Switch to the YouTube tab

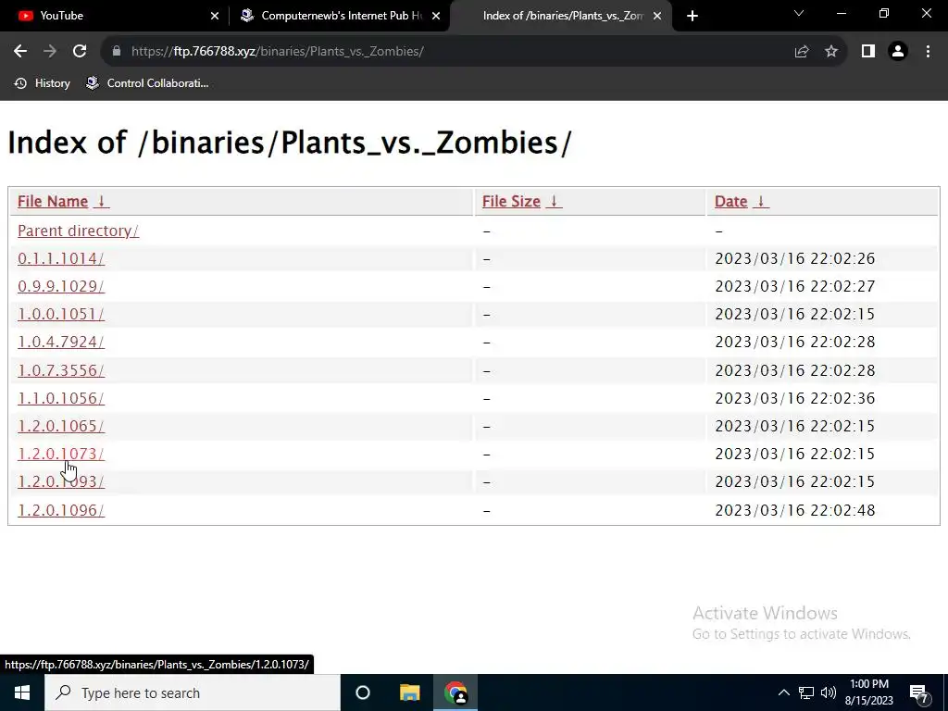pos(114,16)
